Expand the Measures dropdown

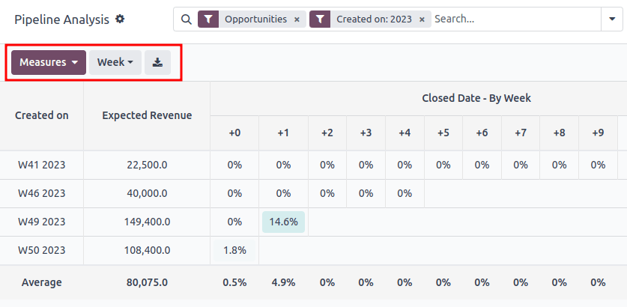tap(49, 63)
